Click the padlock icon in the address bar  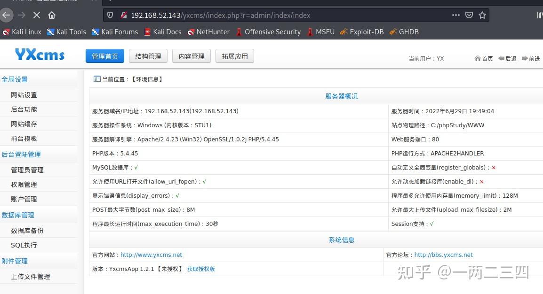click(123, 15)
